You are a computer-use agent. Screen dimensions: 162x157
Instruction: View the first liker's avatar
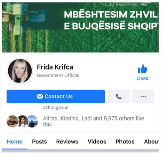(x=13, y=121)
